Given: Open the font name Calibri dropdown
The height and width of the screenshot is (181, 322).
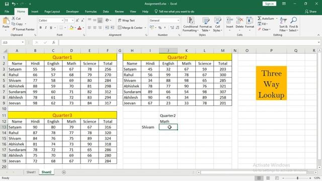Looking at the screenshot, I should click(62, 21).
